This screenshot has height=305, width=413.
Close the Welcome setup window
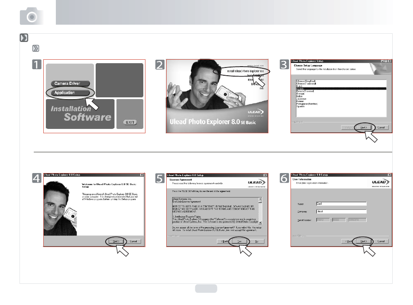(142, 175)
